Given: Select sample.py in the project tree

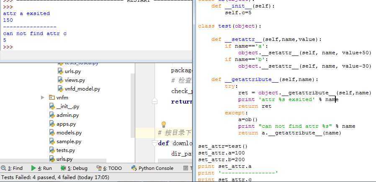Looking at the screenshot, I should [x=69, y=142].
